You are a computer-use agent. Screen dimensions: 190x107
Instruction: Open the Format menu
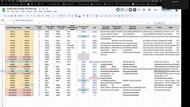29,11
